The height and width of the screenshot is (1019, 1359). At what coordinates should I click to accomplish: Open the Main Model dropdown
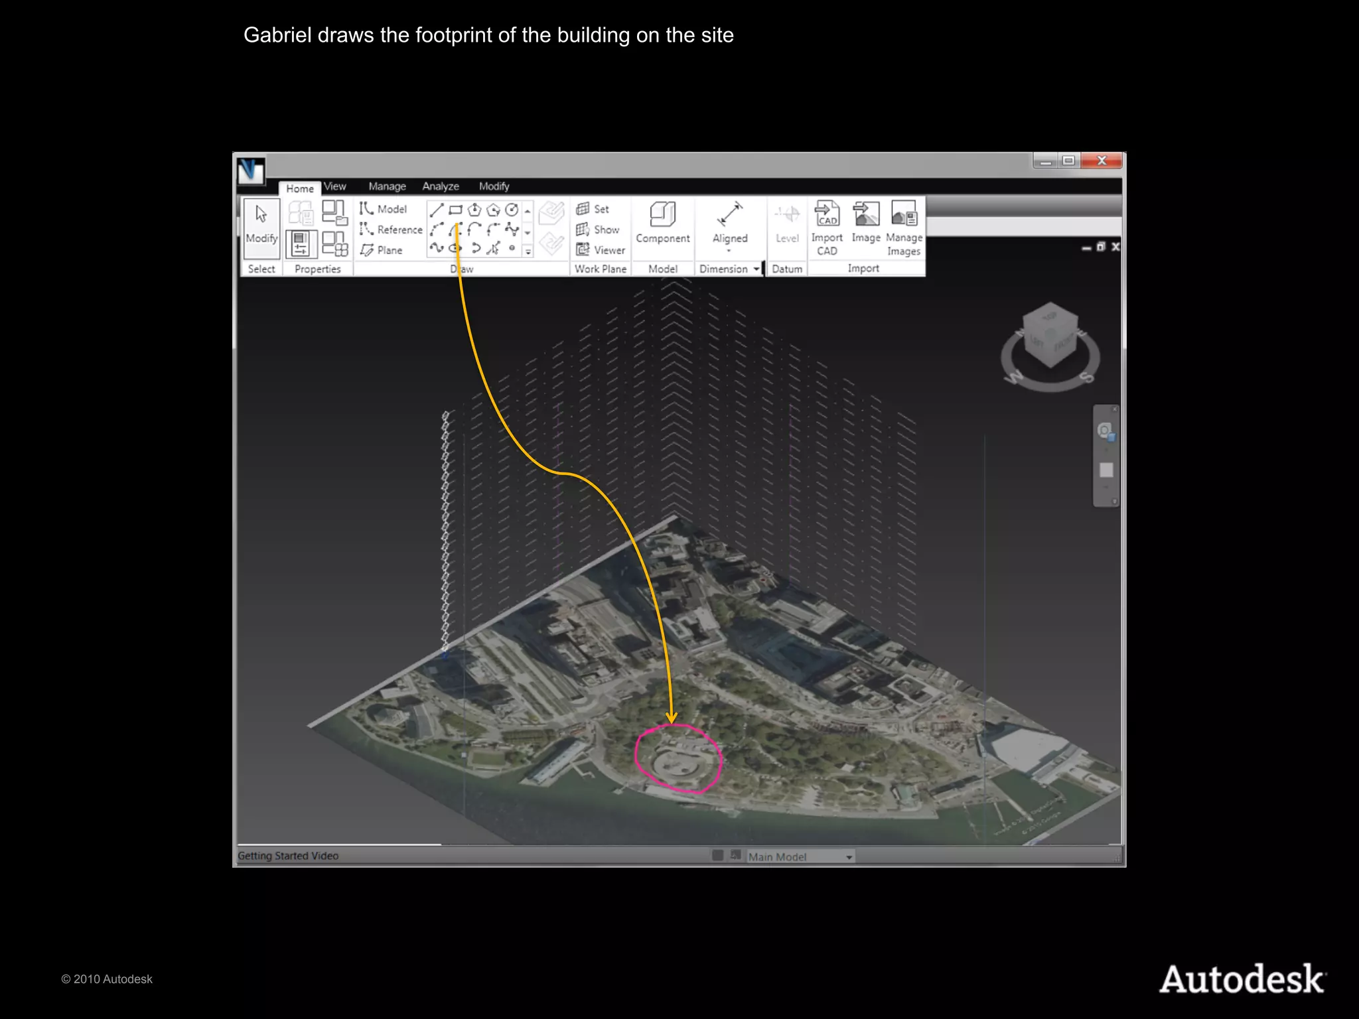(x=800, y=856)
